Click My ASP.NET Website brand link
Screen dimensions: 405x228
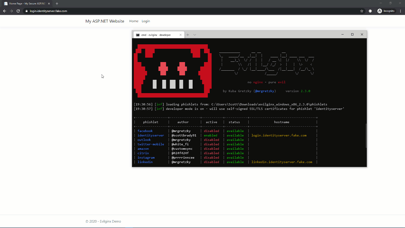point(105,21)
